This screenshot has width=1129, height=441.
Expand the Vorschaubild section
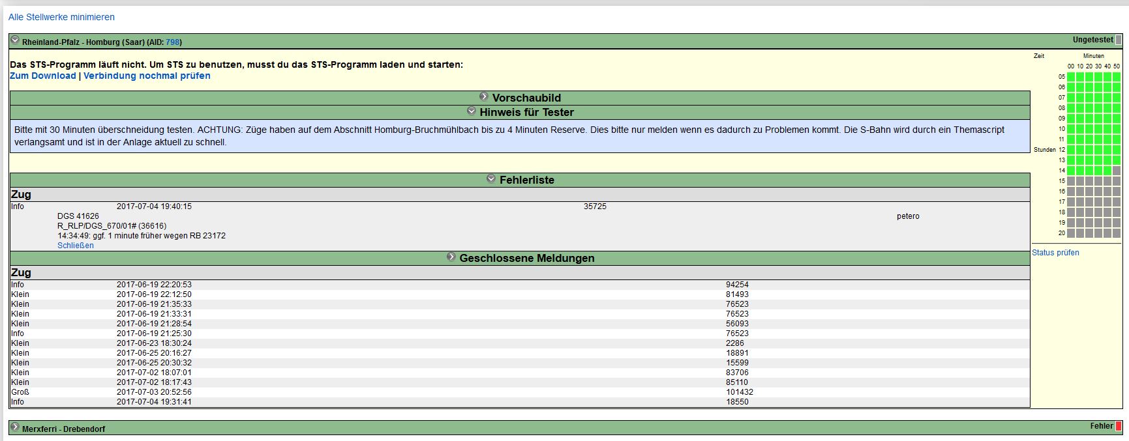[x=484, y=97]
